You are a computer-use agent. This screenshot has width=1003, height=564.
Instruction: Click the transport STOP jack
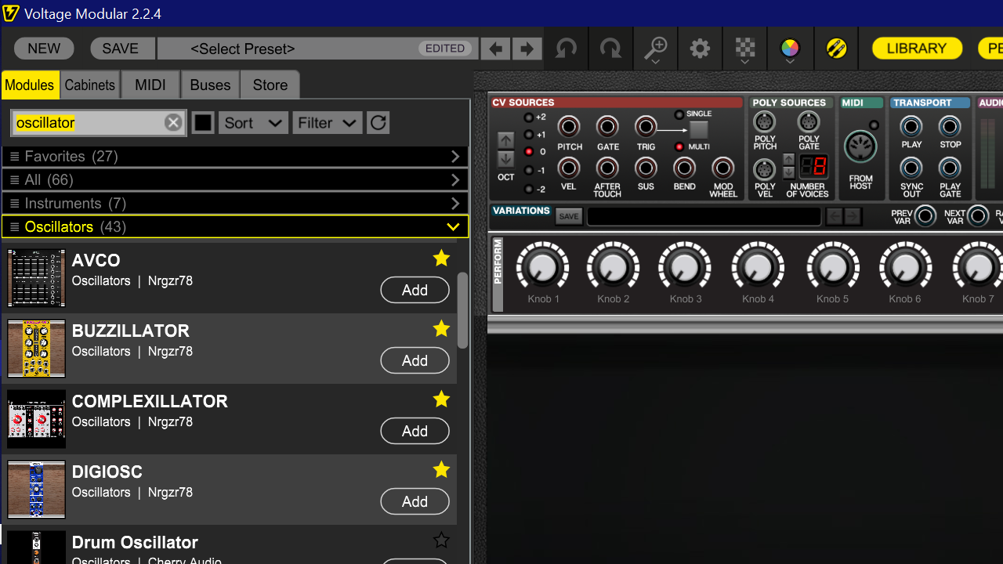click(950, 126)
